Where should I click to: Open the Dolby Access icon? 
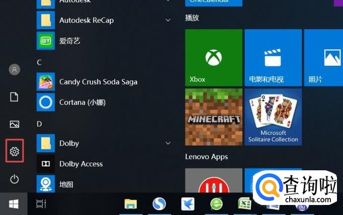[x=46, y=164]
